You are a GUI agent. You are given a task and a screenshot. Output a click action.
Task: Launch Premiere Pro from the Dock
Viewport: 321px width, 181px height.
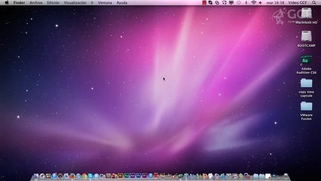coord(144,175)
